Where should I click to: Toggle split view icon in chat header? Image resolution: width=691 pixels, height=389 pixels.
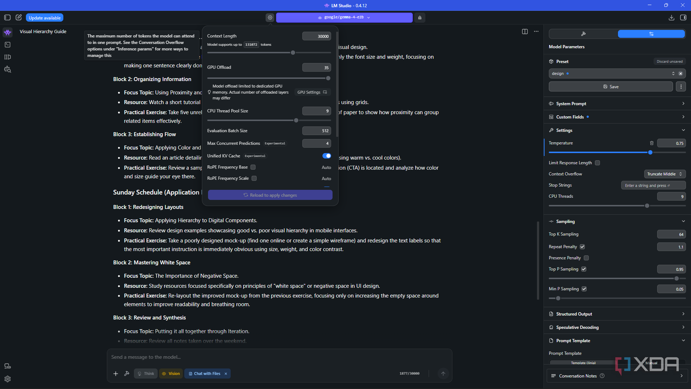click(x=525, y=32)
